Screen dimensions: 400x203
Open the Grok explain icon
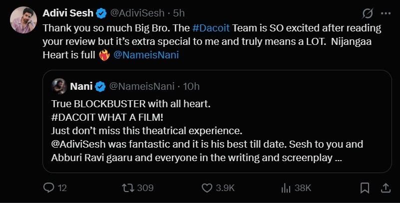(x=367, y=13)
